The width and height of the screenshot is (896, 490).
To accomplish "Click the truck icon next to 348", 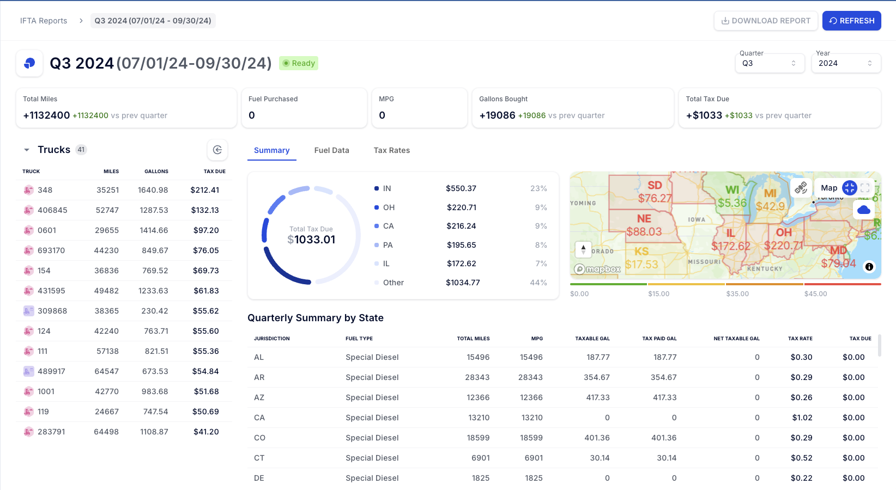I will pyautogui.click(x=28, y=190).
